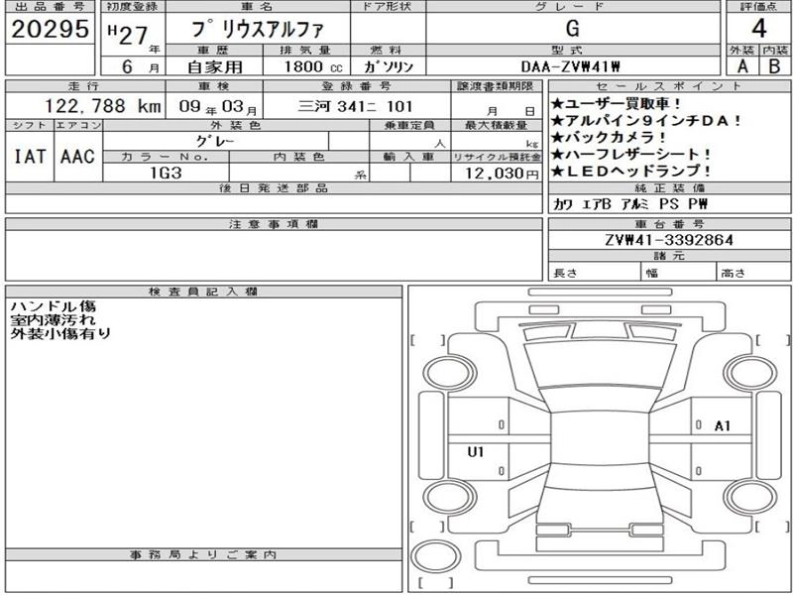Viewport: 793px width, 595px height.
Task: Click the 初度登録 header
Action: [133, 7]
